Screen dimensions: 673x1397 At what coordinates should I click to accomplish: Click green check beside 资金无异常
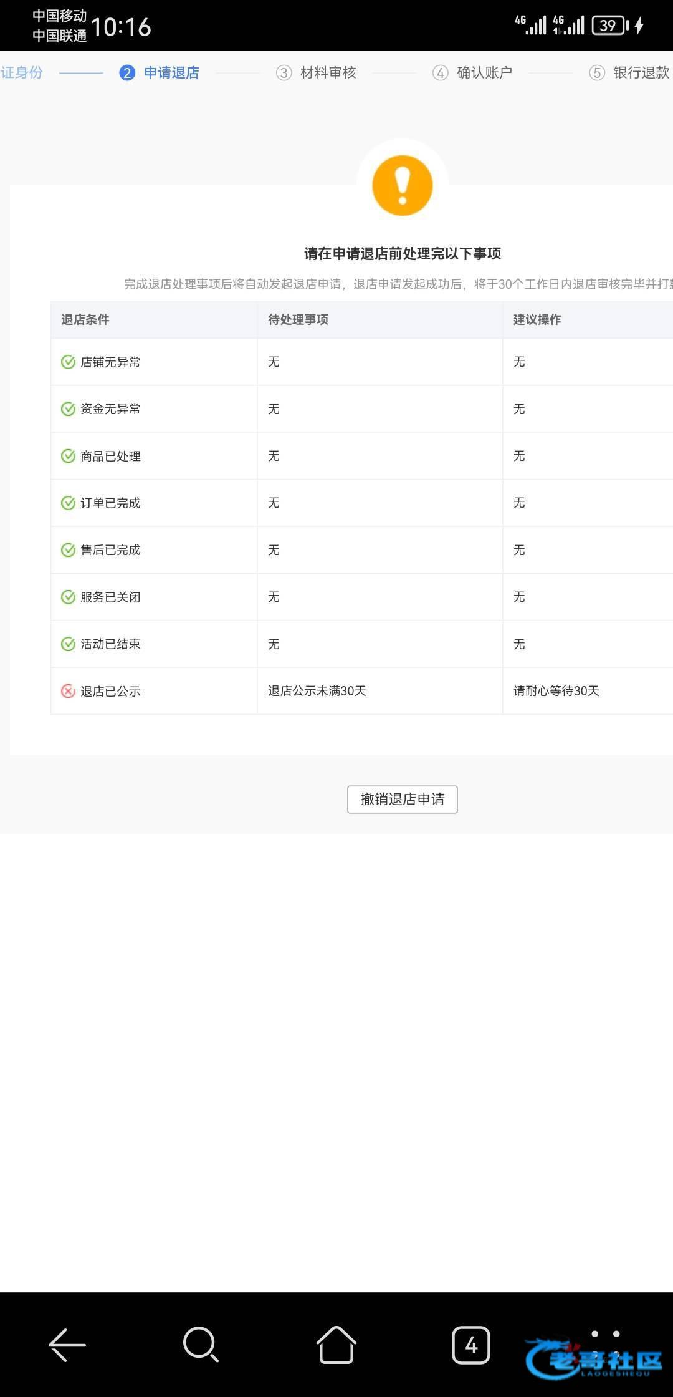[x=68, y=408]
